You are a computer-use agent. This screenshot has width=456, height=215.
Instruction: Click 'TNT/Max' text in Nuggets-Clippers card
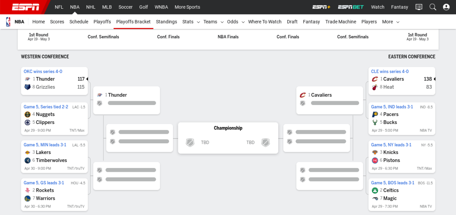tap(77, 130)
